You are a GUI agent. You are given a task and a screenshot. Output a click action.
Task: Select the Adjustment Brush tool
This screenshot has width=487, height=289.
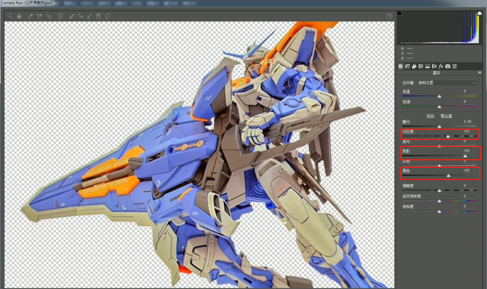[x=89, y=16]
